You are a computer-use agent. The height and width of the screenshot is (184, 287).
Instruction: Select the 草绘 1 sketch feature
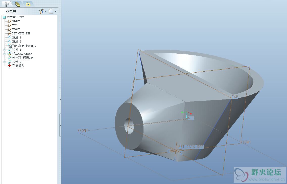[17, 37]
